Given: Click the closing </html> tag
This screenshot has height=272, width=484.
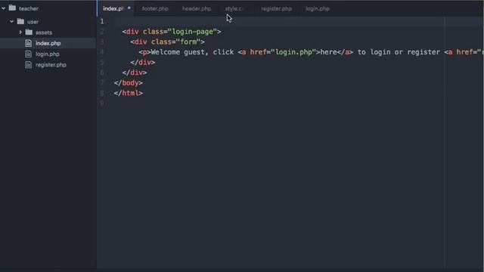Looking at the screenshot, I should coord(128,93).
